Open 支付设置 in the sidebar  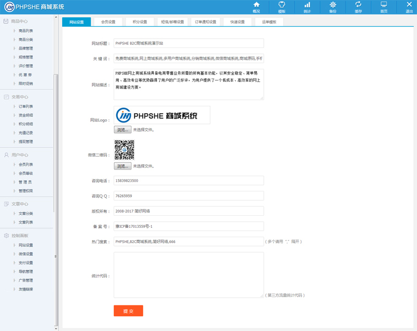click(26, 263)
